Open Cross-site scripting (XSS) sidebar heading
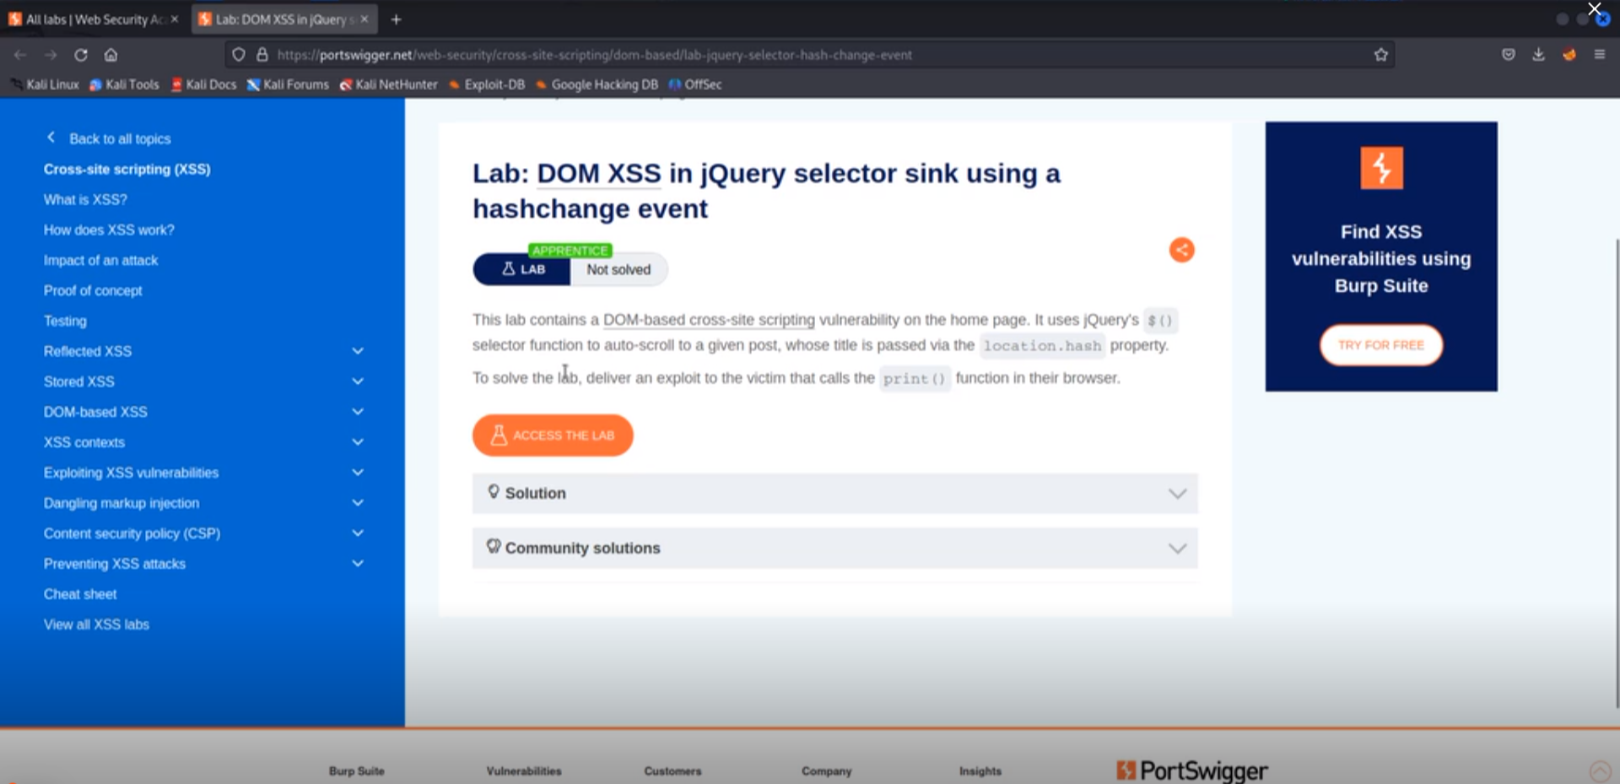The width and height of the screenshot is (1620, 784). point(127,169)
